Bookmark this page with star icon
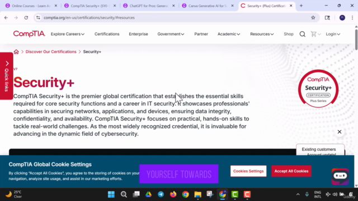 313,17
